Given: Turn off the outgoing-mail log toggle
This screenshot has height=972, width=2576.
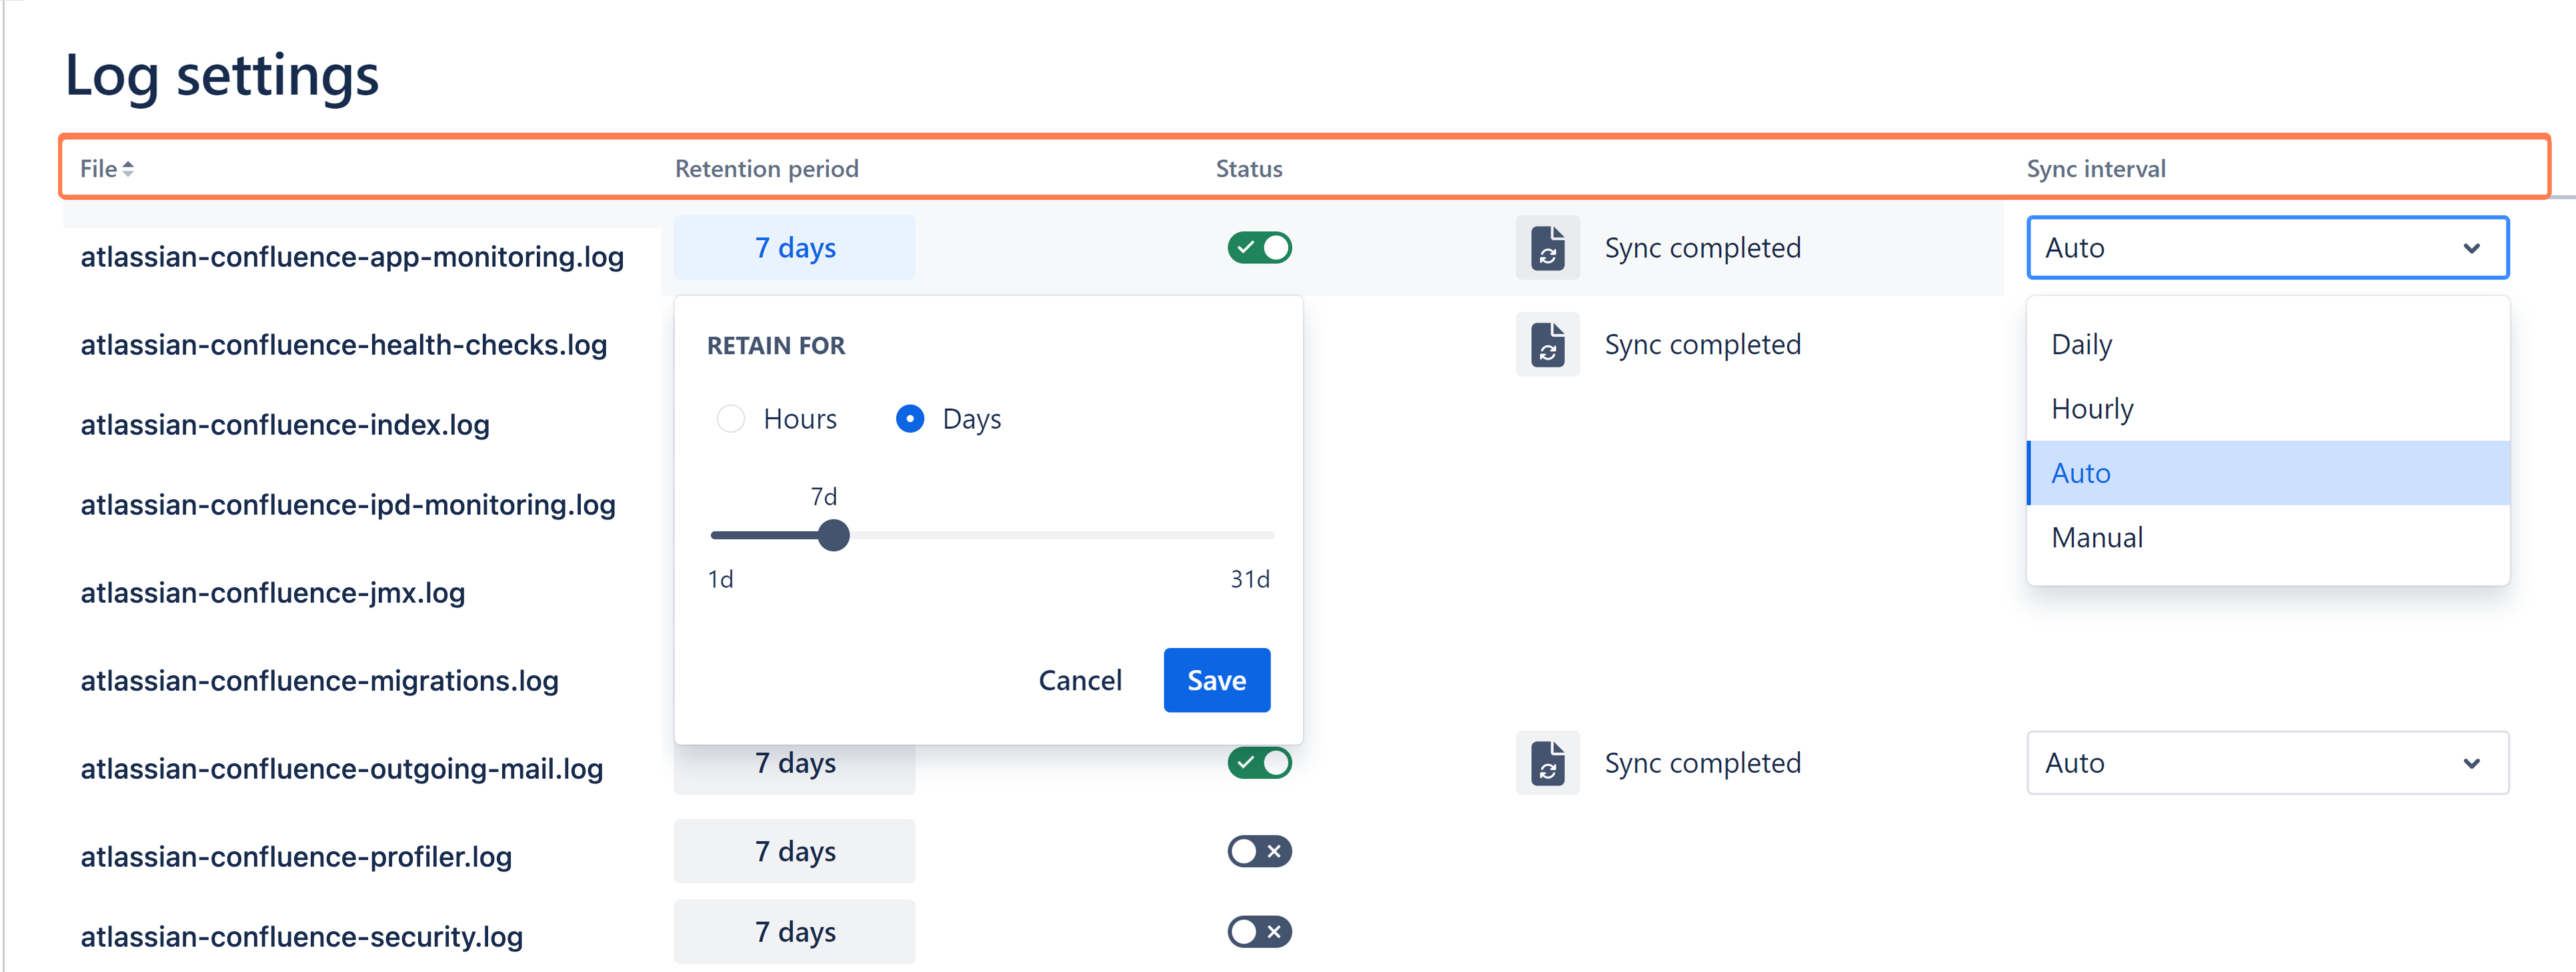Looking at the screenshot, I should 1259,763.
